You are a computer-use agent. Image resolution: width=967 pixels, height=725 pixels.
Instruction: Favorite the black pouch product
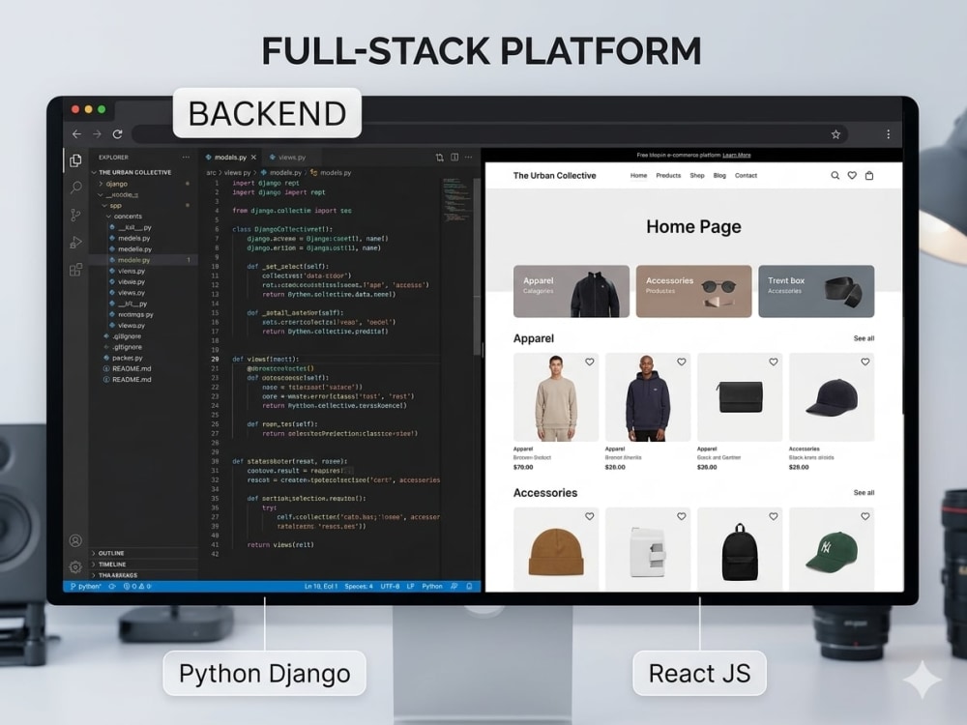(x=774, y=362)
